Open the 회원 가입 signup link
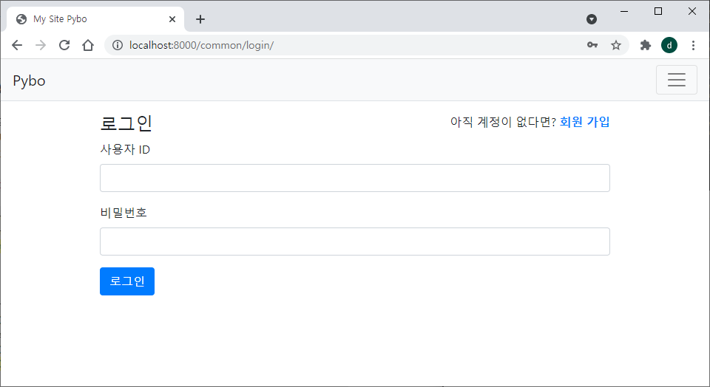Image resolution: width=710 pixels, height=387 pixels. coord(584,122)
